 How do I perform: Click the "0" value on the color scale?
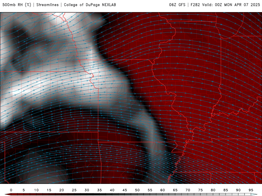click(11, 190)
